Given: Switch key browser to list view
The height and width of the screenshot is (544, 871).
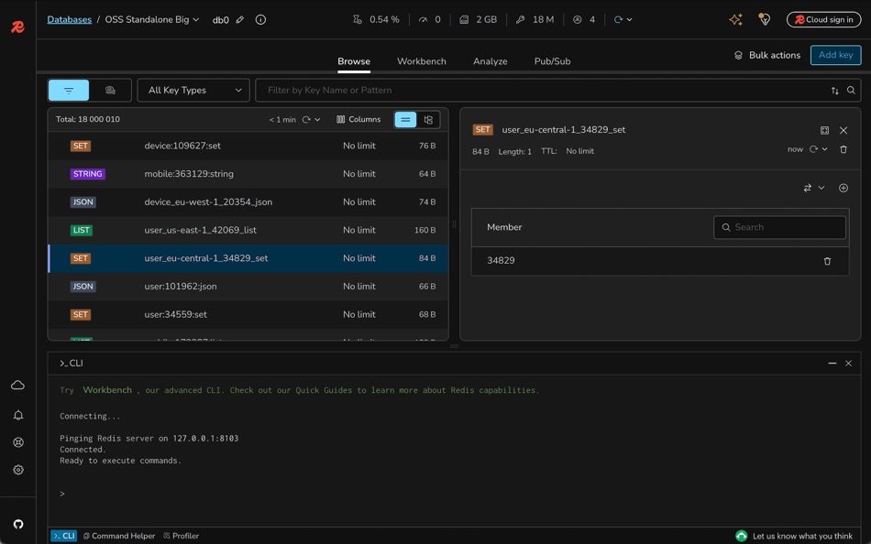Looking at the screenshot, I should point(405,120).
